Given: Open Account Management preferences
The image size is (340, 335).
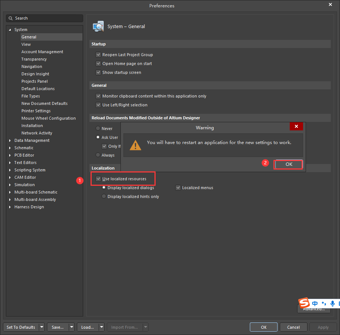Looking at the screenshot, I should point(42,52).
